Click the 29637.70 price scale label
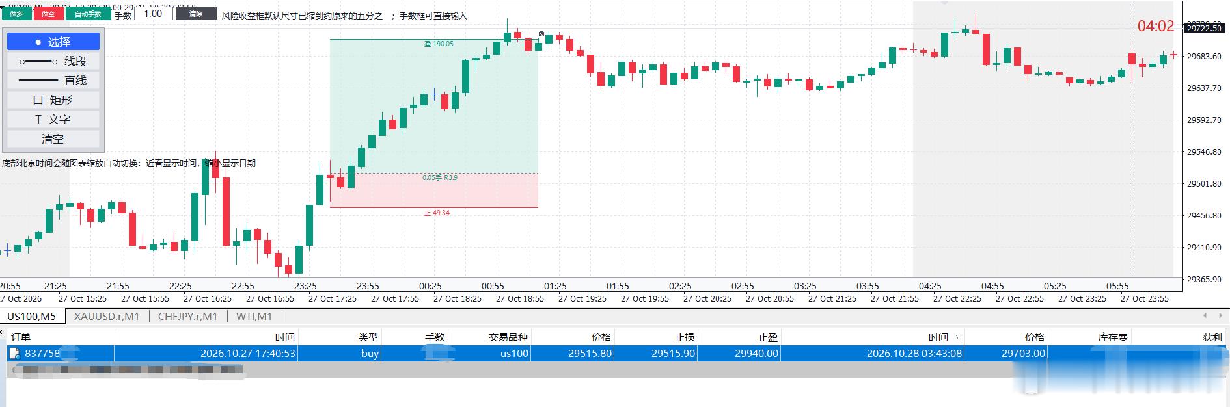This screenshot has width=1230, height=407. (x=1204, y=88)
